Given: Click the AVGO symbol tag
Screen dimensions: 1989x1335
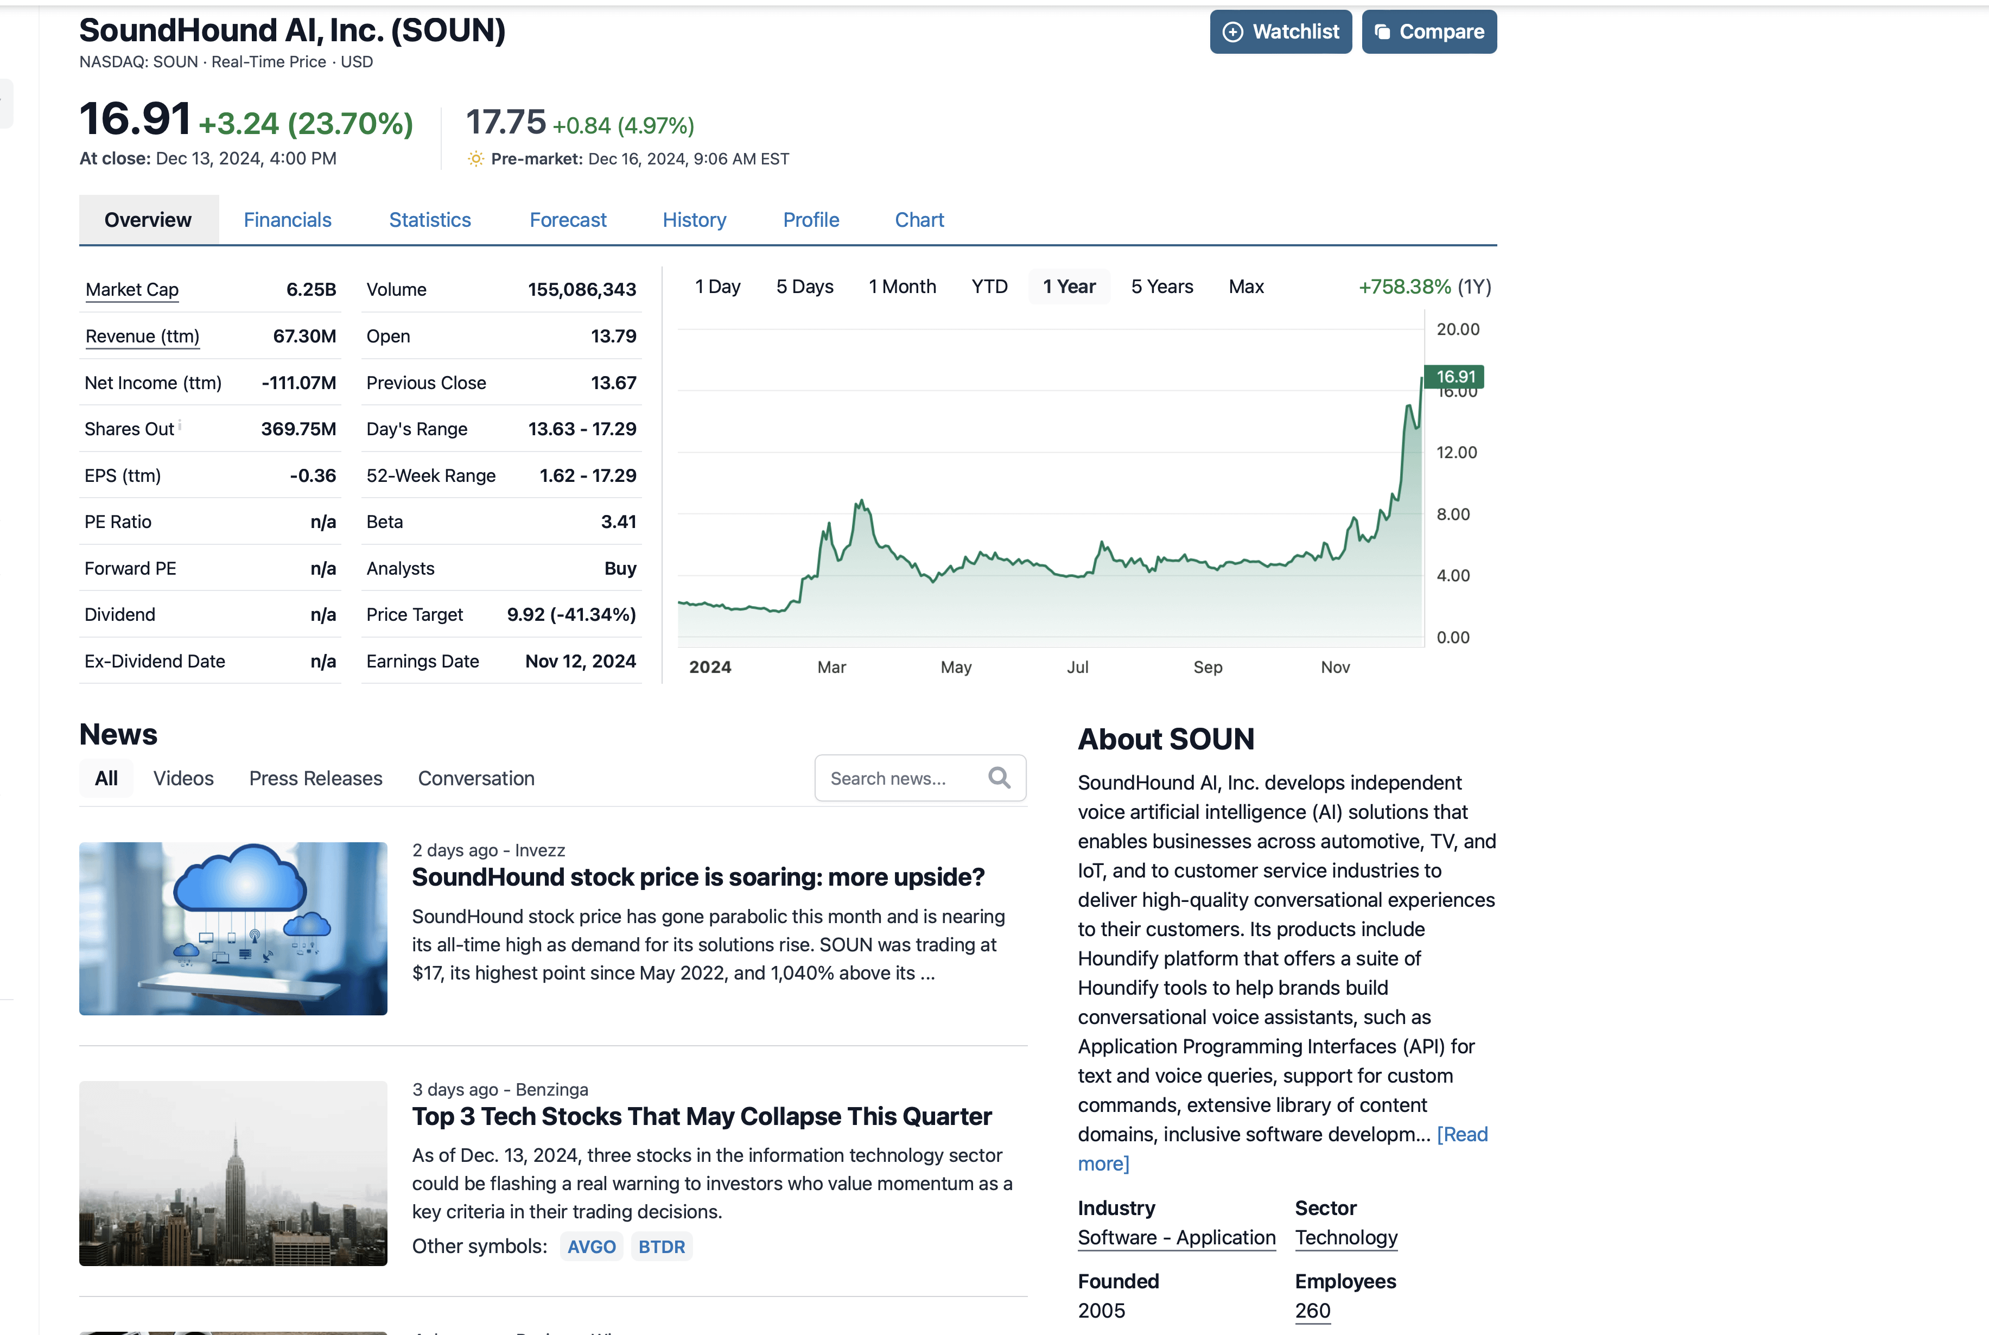Looking at the screenshot, I should (592, 1247).
